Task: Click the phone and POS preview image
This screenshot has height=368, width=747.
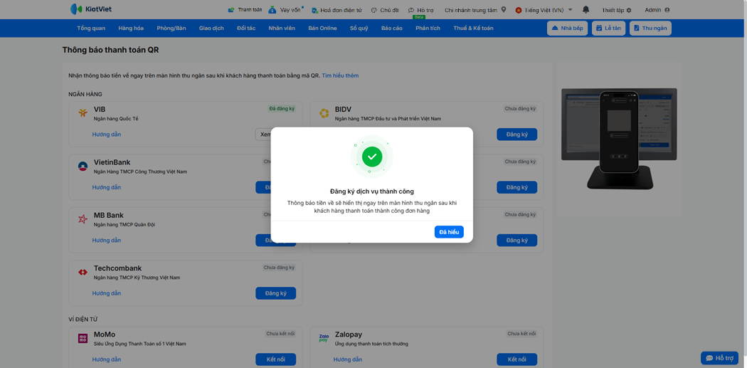Action: 620,138
